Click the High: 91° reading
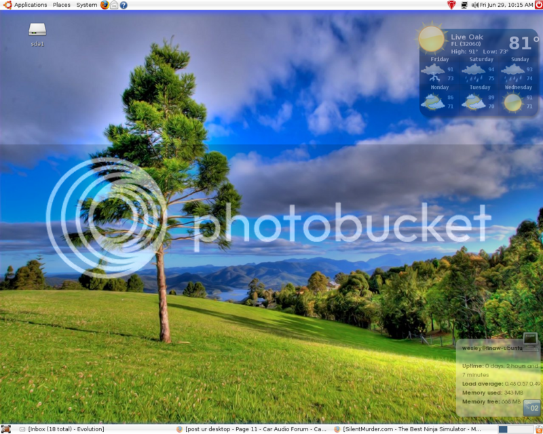Screen dimensions: 543x434 [464, 52]
